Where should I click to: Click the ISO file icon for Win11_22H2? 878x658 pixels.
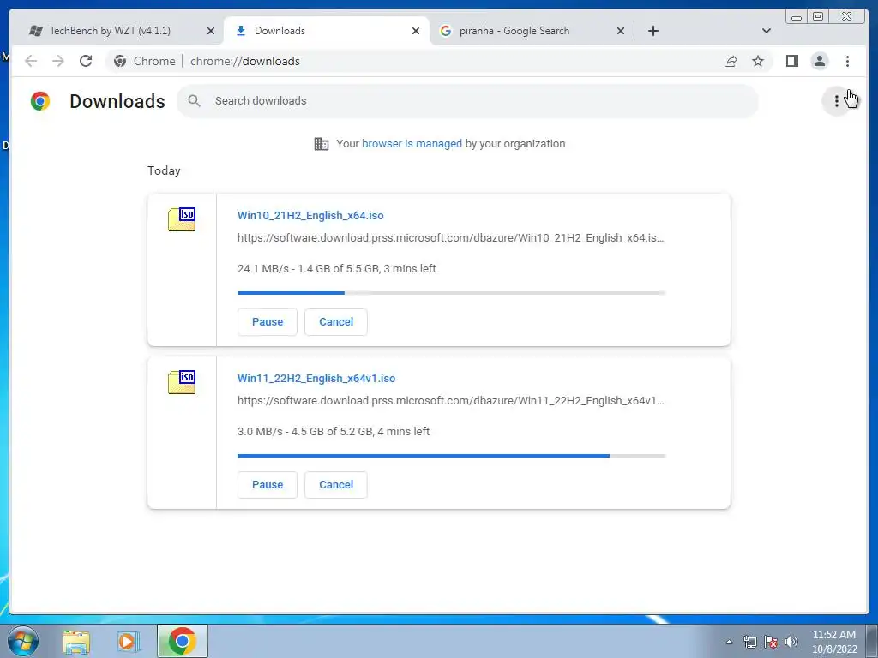pyautogui.click(x=182, y=382)
